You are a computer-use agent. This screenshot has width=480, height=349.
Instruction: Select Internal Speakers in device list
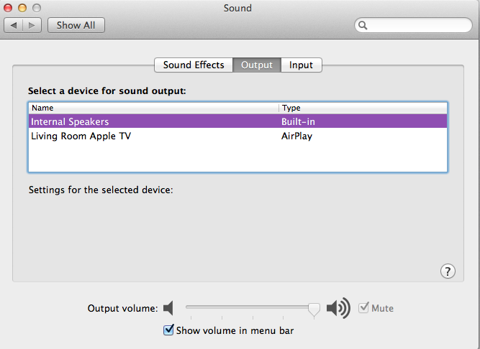point(70,121)
